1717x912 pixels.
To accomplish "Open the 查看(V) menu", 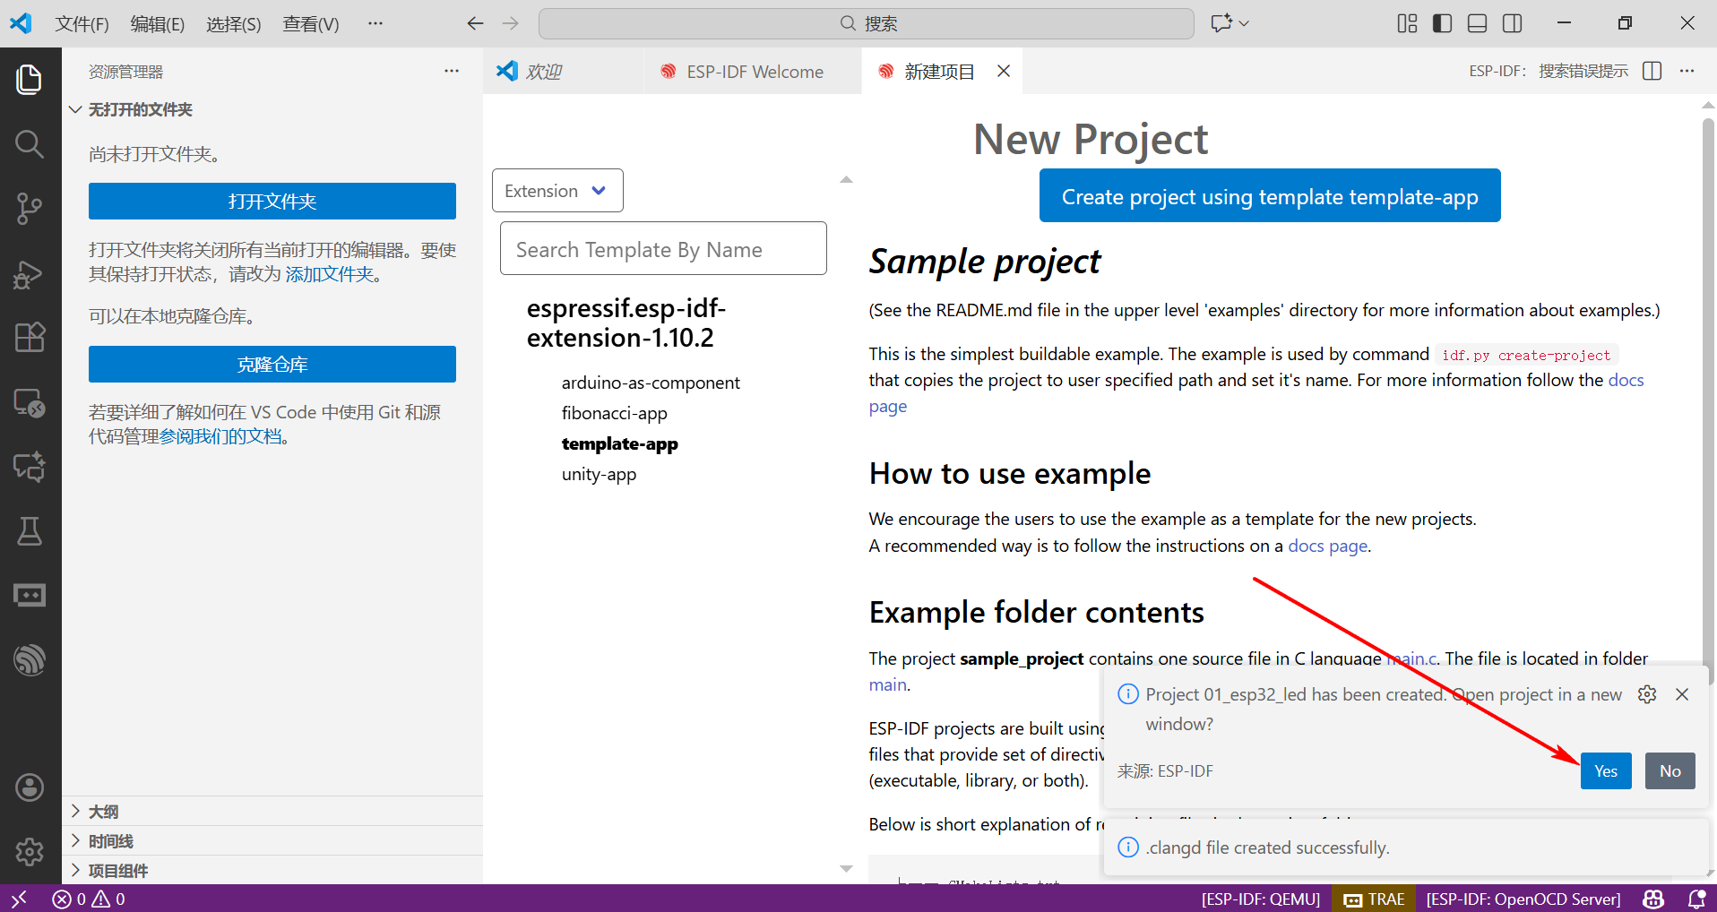I will (311, 23).
